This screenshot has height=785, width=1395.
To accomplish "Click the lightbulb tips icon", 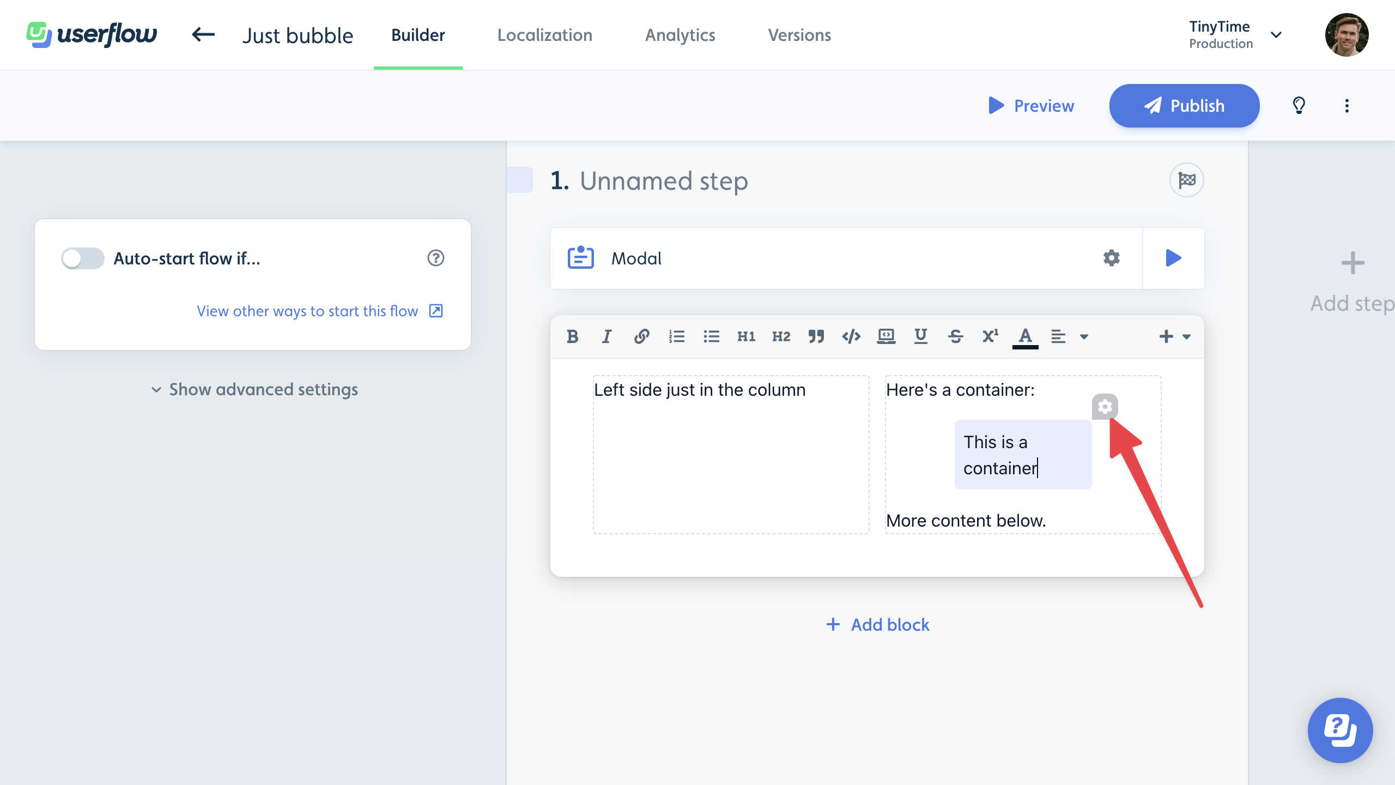I will click(1299, 106).
